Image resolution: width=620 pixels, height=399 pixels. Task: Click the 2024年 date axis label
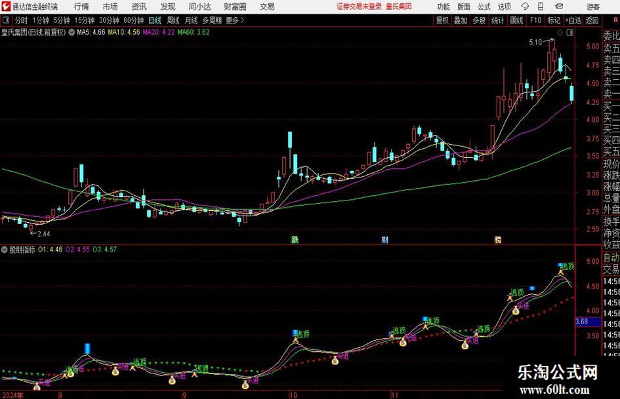(x=12, y=395)
